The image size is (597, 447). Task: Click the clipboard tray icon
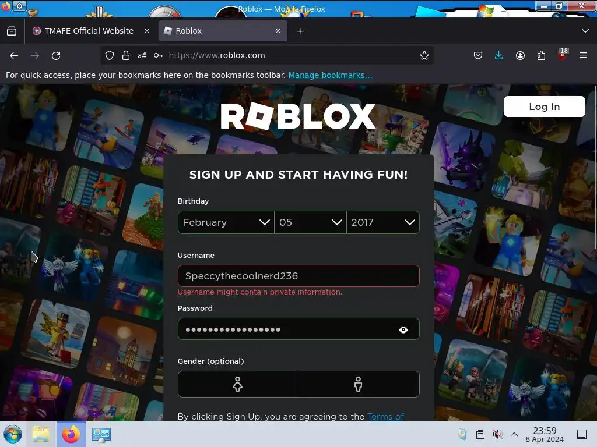click(480, 434)
